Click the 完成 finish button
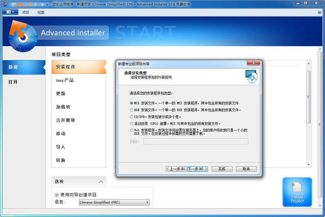This screenshot has height=217, width=325. tap(222, 169)
